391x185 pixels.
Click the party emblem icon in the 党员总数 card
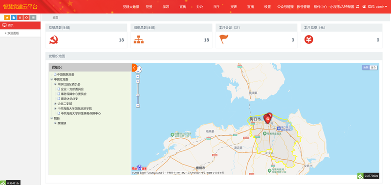coord(54,40)
